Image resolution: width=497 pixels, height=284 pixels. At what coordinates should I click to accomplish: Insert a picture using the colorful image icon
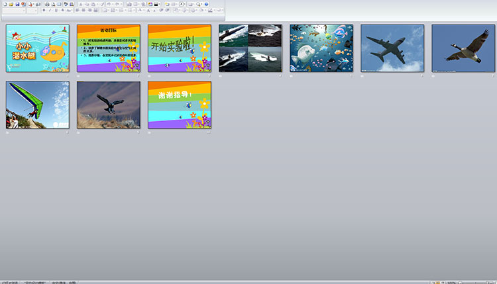click(150, 4)
